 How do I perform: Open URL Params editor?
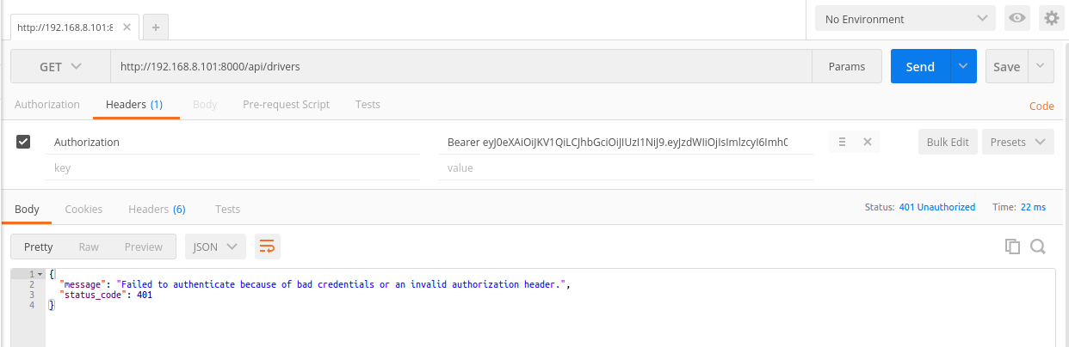point(847,66)
